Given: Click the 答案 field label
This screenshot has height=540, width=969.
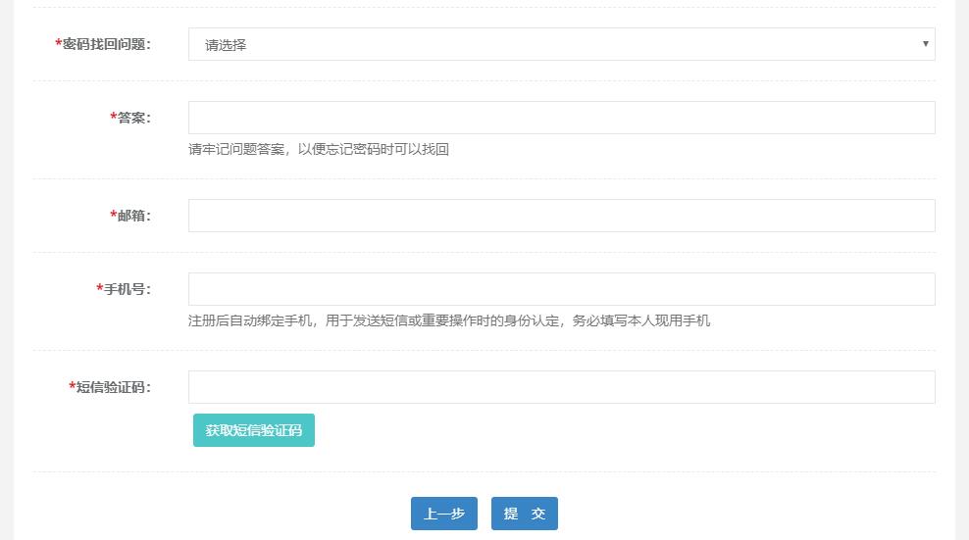Looking at the screenshot, I should click(x=133, y=118).
